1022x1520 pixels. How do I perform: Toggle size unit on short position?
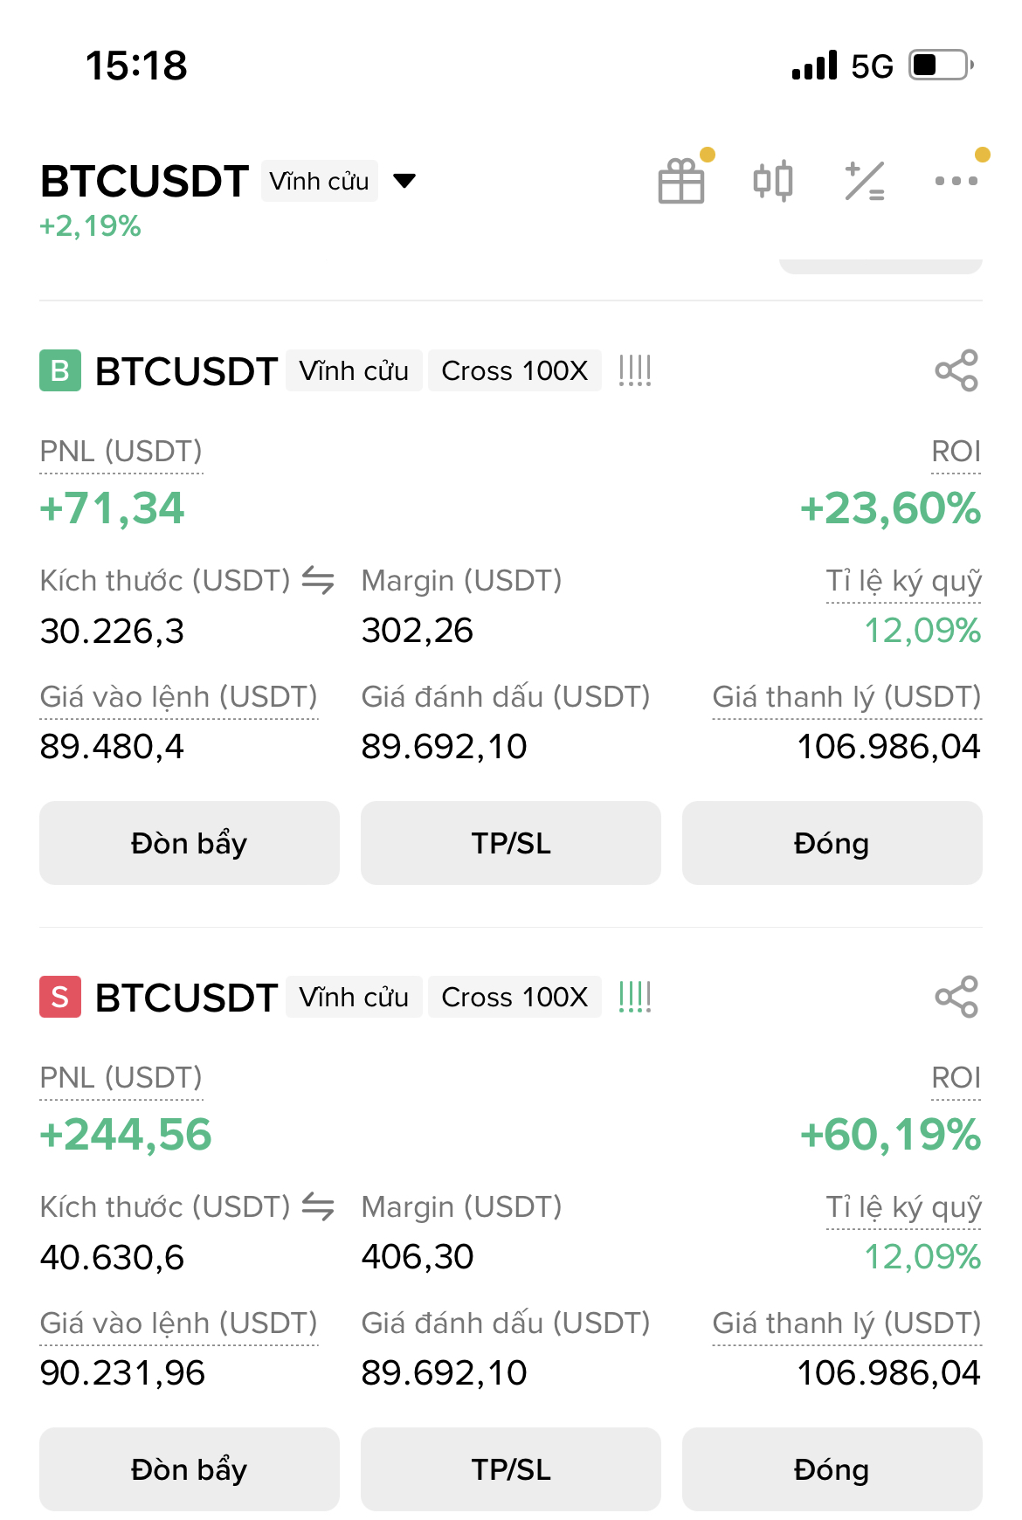point(318,1206)
